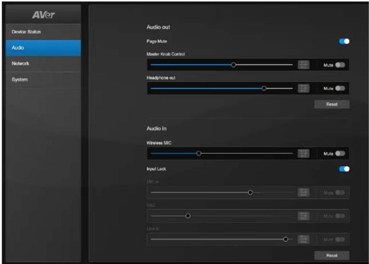Screen dimensions: 369x264
Task: Click the Wireless MIC slider handle
Action: point(199,153)
